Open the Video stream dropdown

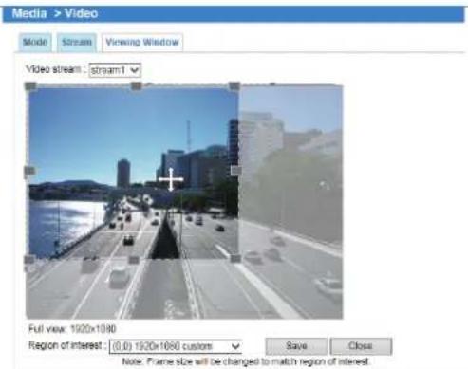pos(115,70)
